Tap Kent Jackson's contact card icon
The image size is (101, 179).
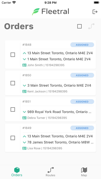point(24,92)
